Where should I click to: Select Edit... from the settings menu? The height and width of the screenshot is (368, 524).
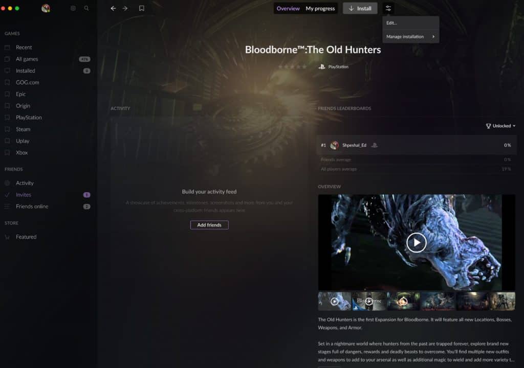411,23
